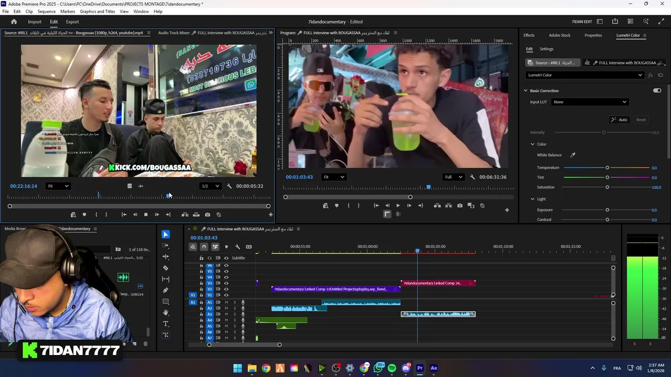Collapse the Basic Correction section

(525, 91)
